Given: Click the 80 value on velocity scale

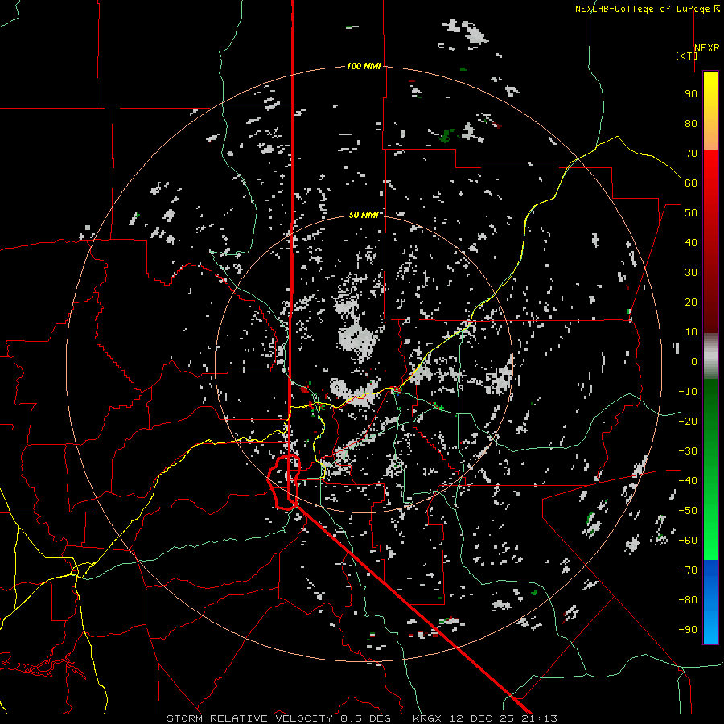Looking at the screenshot, I should tap(691, 123).
